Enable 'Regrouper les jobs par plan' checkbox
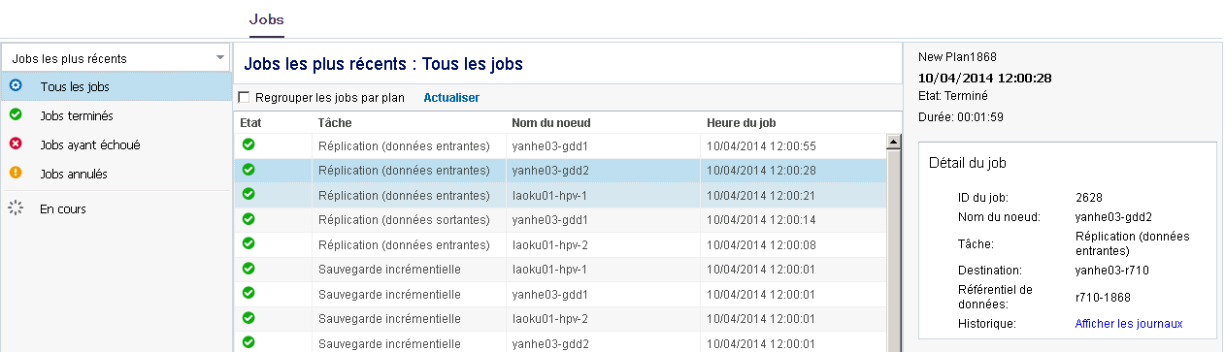1225x352 pixels. 245,97
